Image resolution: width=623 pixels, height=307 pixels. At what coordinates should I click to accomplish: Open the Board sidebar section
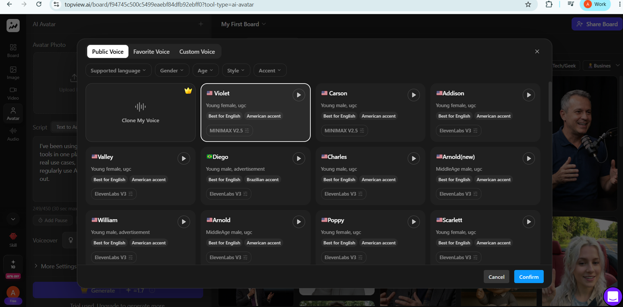13,51
